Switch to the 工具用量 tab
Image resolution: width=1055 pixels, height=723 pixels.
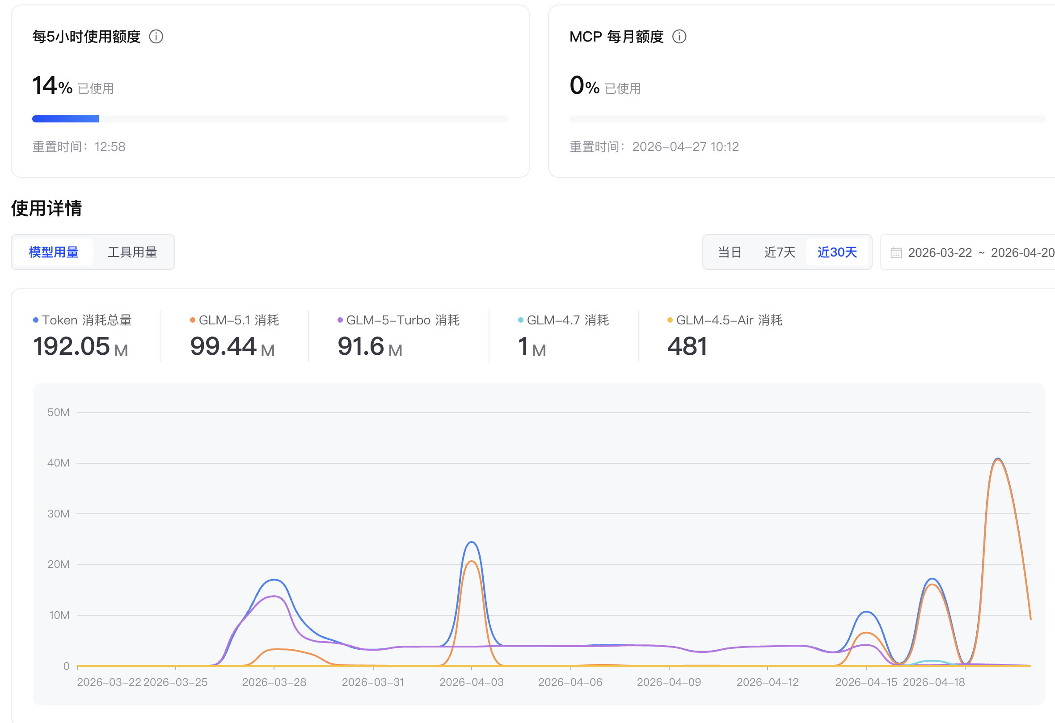pos(132,252)
